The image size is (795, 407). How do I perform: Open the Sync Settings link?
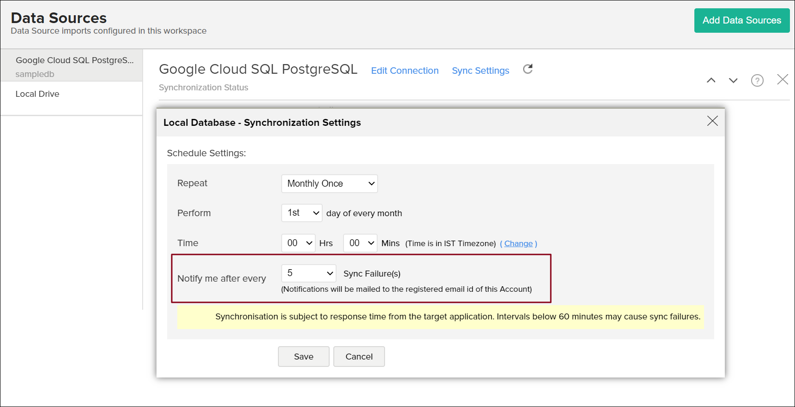click(480, 71)
